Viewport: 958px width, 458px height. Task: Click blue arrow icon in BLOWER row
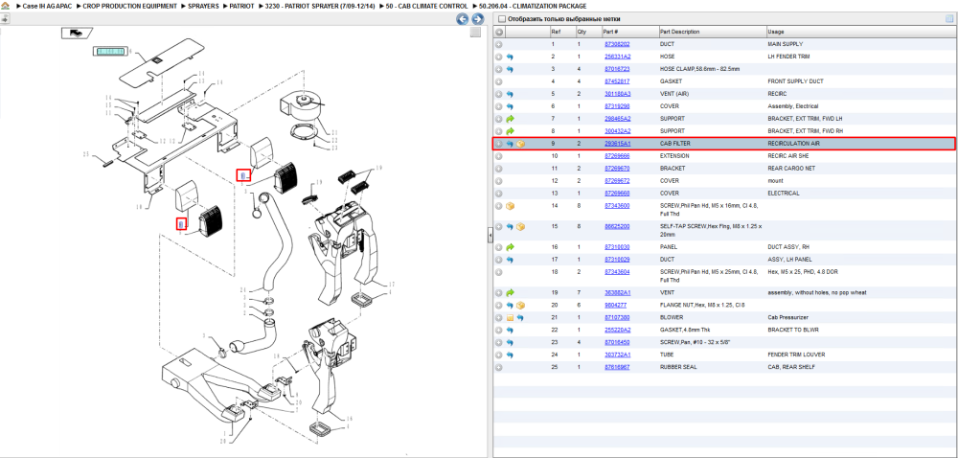click(520, 317)
